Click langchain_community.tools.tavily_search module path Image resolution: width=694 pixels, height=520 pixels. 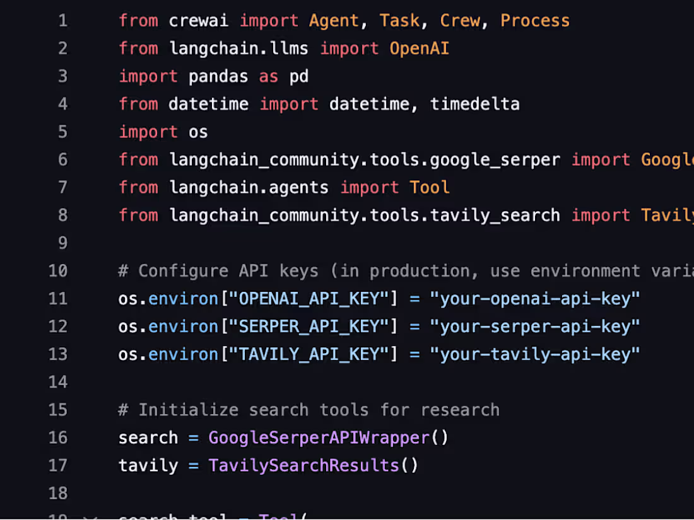pyautogui.click(x=365, y=216)
